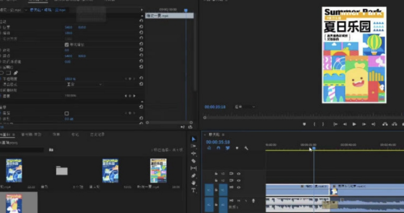Step back one frame in Program monitor
Screen dimensions: 404x213
pos(345,124)
